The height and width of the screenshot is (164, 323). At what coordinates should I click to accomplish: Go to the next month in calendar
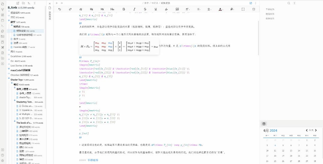pos(316,130)
